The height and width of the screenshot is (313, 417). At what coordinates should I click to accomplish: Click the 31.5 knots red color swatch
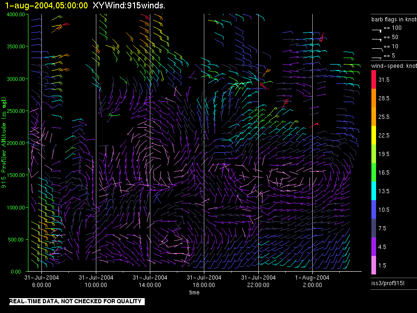[374, 79]
